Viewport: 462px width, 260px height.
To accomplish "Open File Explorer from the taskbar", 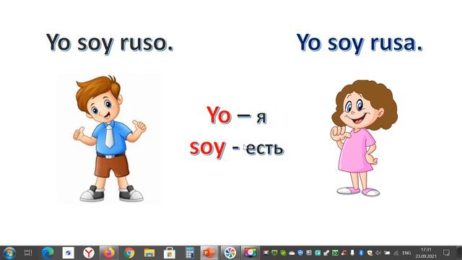I will tap(149, 253).
